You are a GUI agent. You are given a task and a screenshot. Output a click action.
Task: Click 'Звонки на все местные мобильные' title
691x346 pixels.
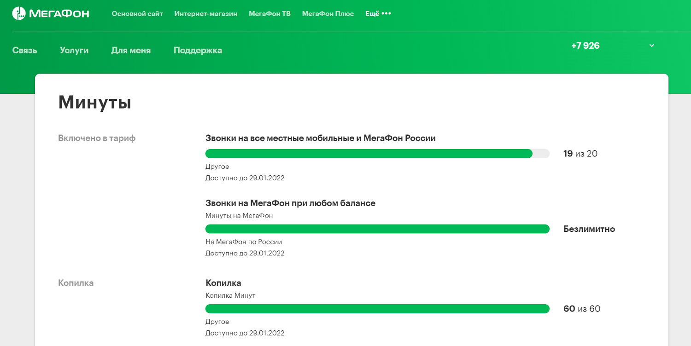(x=321, y=138)
